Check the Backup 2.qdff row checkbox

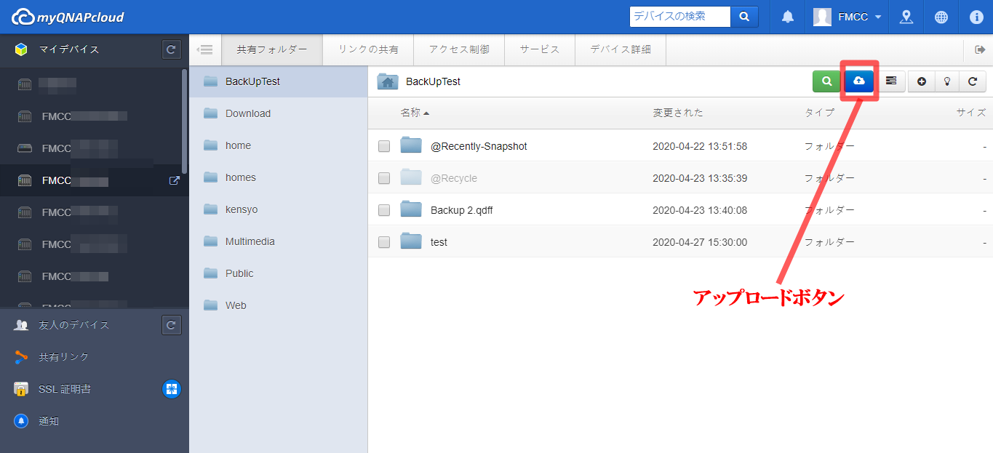[x=384, y=210]
